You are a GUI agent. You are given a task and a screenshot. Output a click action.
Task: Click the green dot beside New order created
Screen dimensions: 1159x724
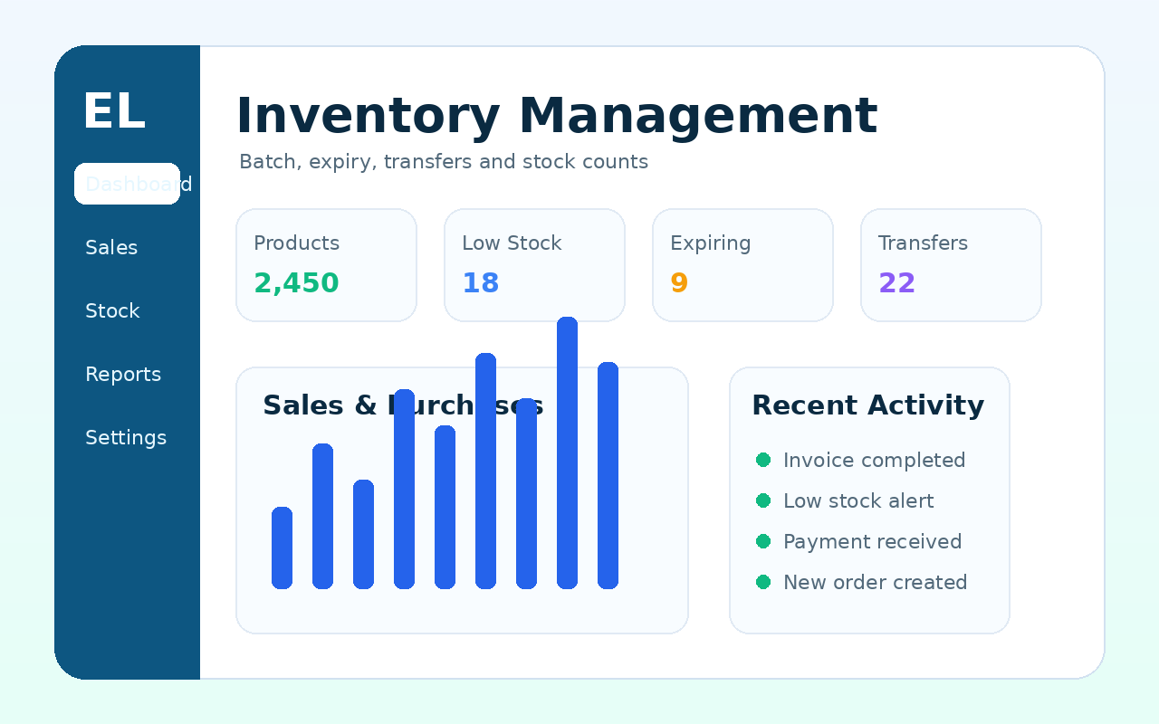coord(763,582)
